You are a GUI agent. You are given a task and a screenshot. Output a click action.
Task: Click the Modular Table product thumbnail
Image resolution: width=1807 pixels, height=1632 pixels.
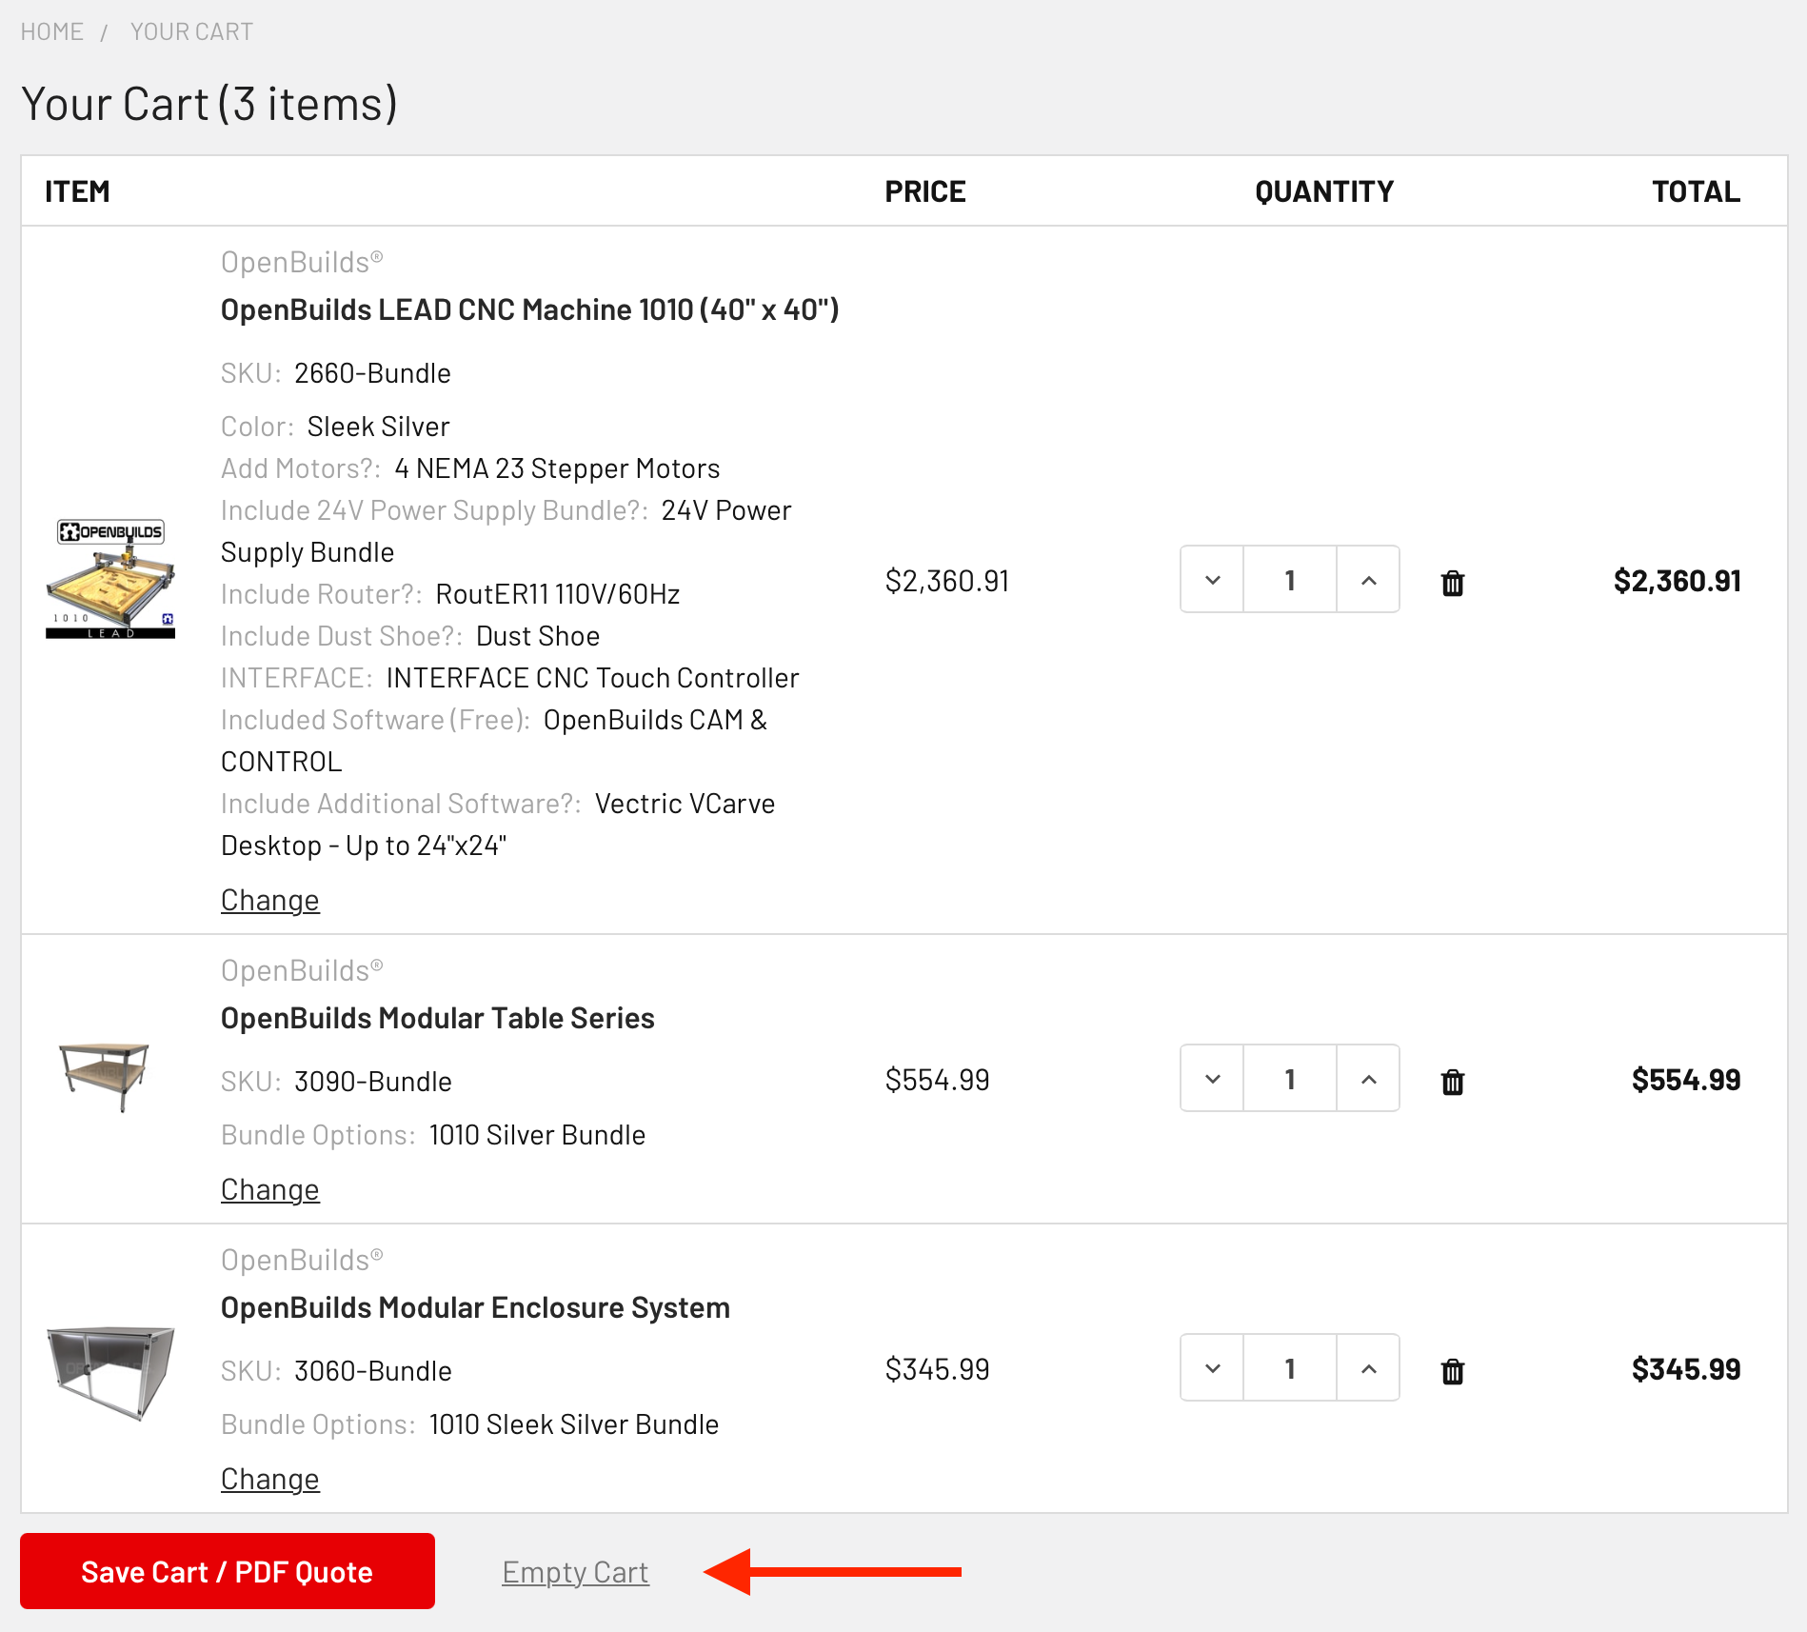click(x=104, y=1077)
